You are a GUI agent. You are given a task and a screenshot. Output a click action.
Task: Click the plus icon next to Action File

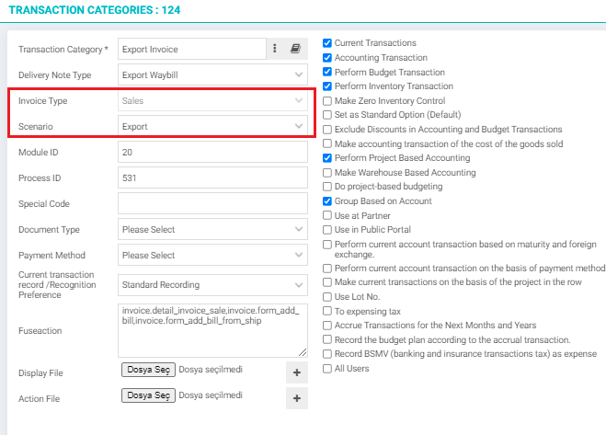(x=297, y=398)
